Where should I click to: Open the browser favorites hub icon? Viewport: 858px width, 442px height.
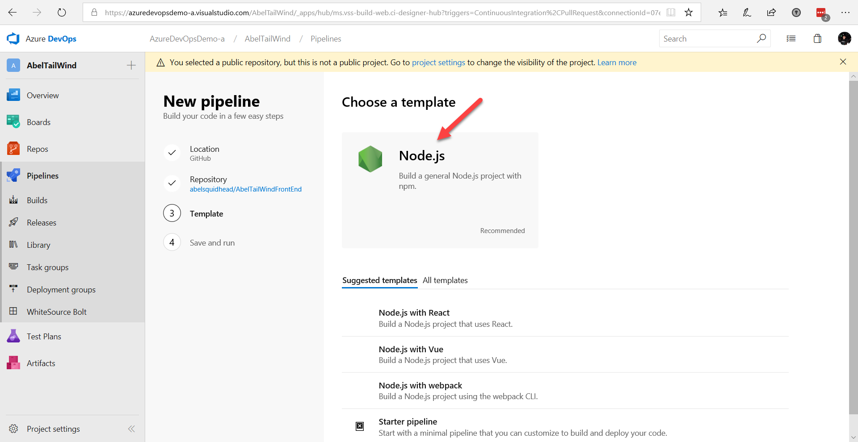pyautogui.click(x=723, y=13)
